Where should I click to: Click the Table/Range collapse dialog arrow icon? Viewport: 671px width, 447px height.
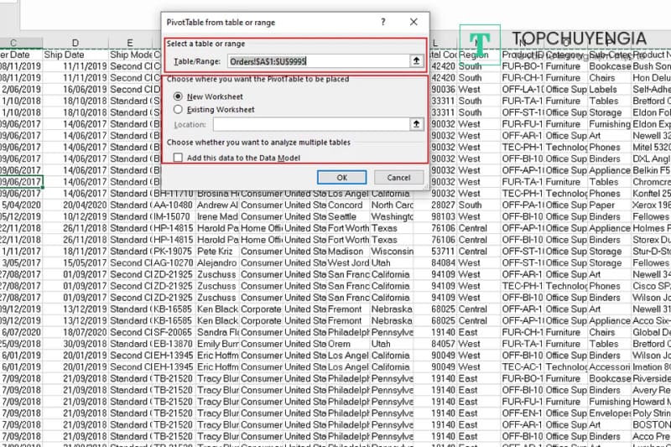point(415,61)
